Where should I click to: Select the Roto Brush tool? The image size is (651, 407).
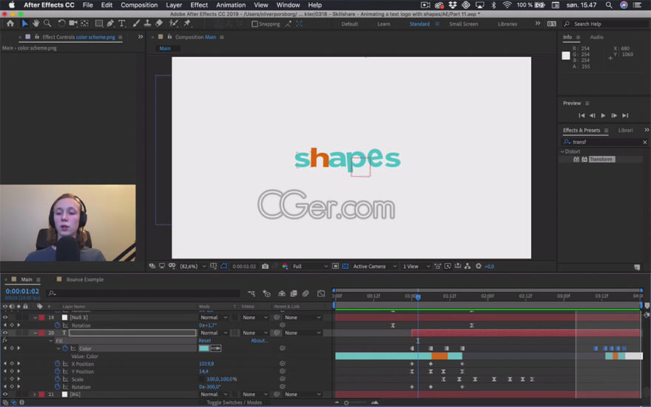[173, 24]
